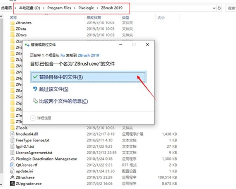
Task: Click Pixologic in the address path
Action: 86,8
